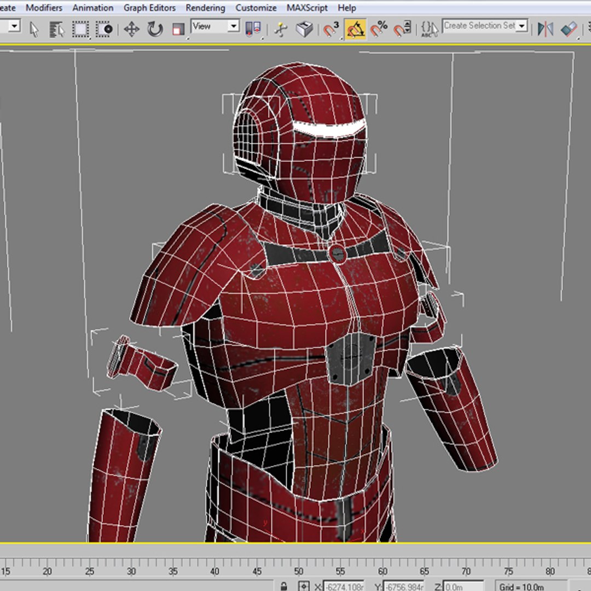The image size is (591, 591).
Task: Open the Animation menu
Action: [92, 8]
